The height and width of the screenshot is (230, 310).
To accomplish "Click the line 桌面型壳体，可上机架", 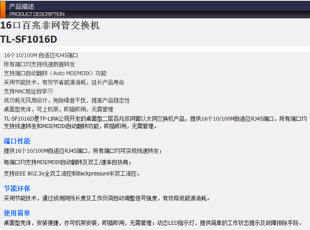I will (58, 110).
